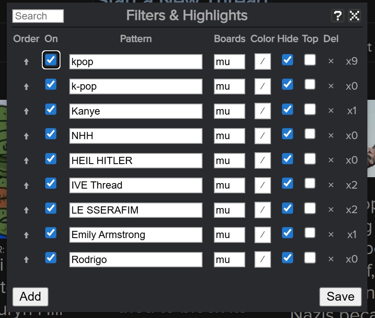Uncheck Hide for the IVE Thread filter

click(x=287, y=183)
